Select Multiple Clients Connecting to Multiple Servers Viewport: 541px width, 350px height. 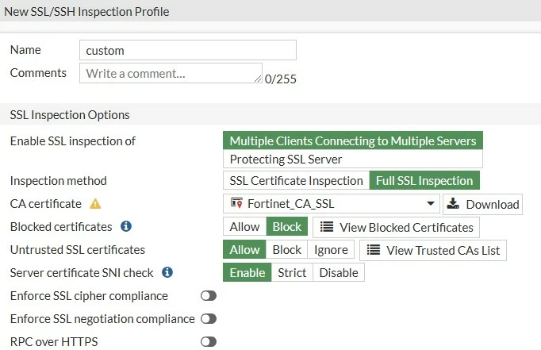(353, 140)
